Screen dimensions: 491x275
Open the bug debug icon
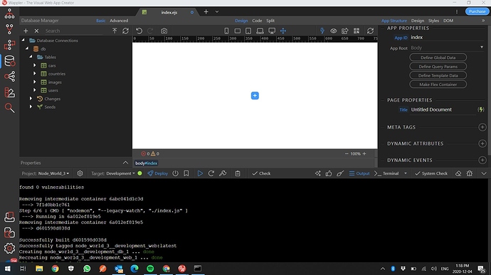click(x=470, y=173)
